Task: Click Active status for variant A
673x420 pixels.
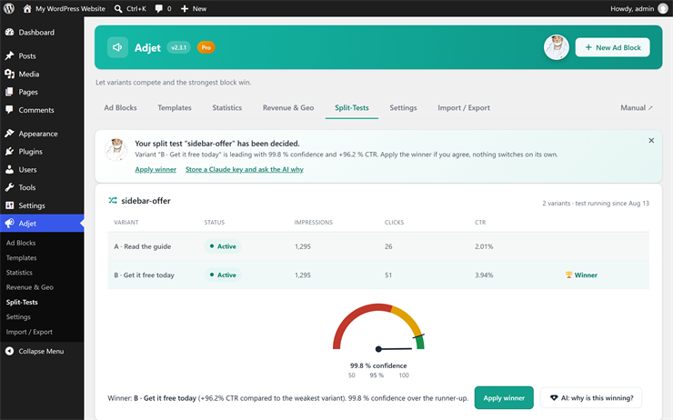Action: [223, 246]
